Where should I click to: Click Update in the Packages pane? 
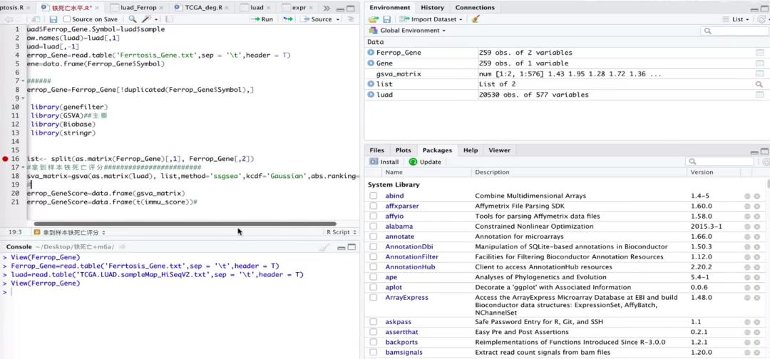425,162
